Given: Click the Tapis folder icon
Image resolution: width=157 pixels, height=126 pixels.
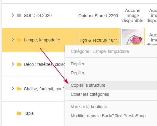Looking at the screenshot, I should coord(19,113).
